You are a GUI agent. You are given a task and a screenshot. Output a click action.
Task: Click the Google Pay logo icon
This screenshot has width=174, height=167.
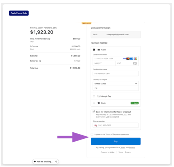pos(98,96)
